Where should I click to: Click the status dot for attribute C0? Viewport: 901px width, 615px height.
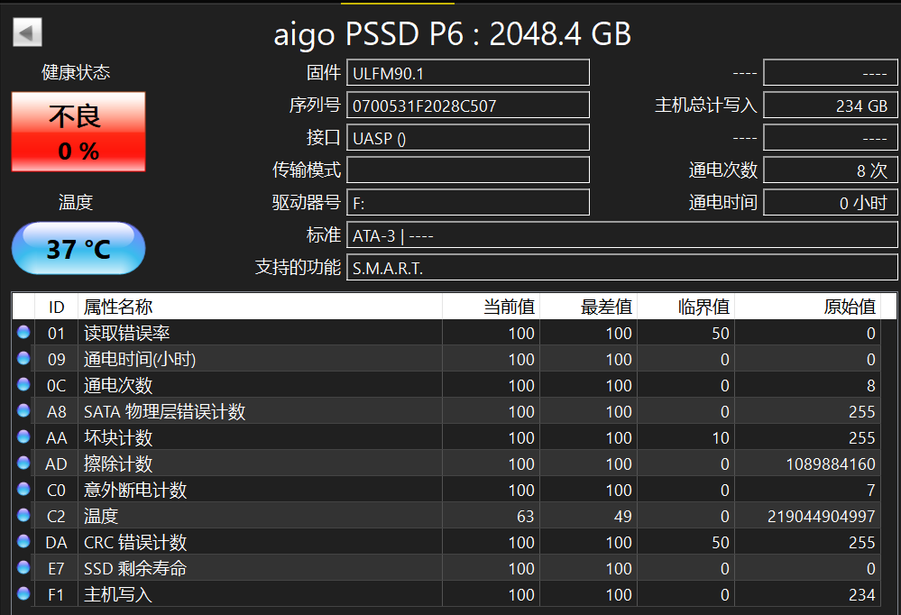pos(23,489)
